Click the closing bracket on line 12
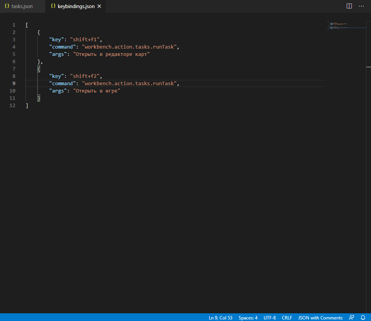371x321 pixels. click(27, 106)
